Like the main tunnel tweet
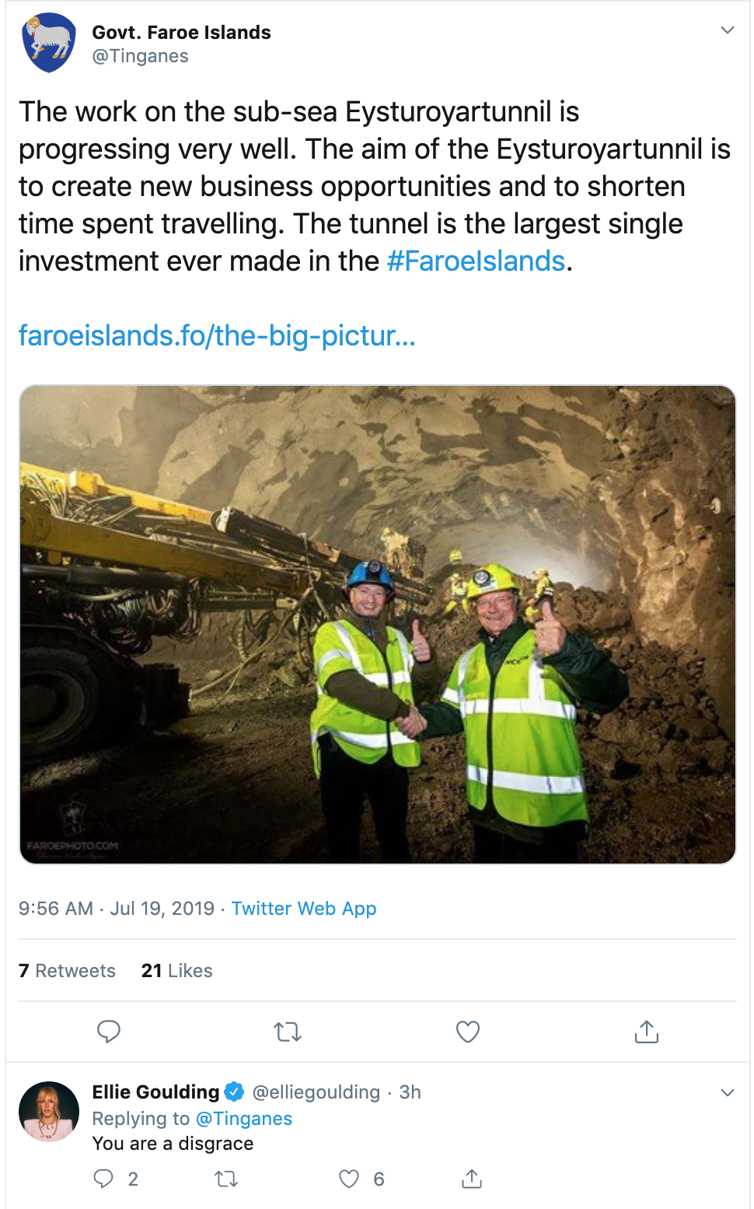This screenshot has height=1209, width=754. [467, 1032]
